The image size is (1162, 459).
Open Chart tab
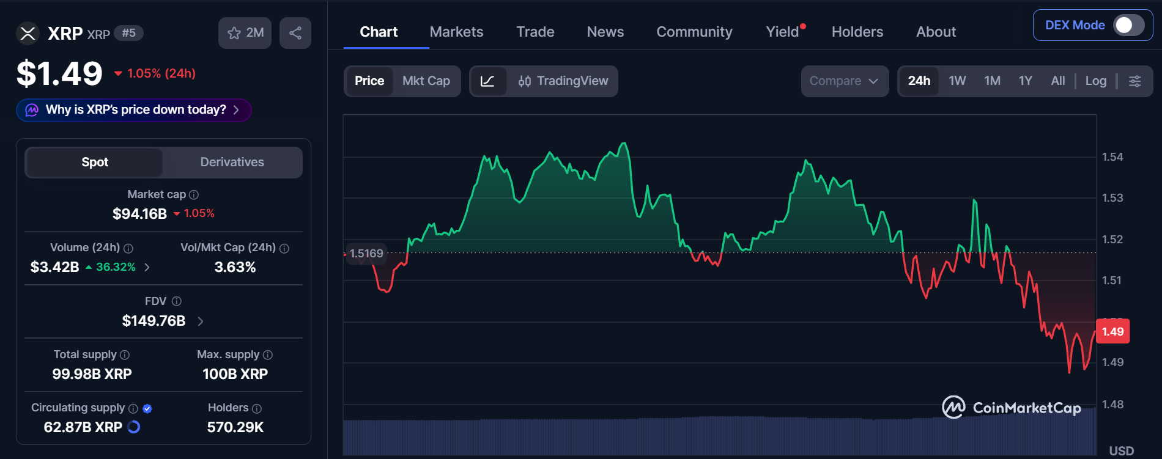tap(379, 32)
